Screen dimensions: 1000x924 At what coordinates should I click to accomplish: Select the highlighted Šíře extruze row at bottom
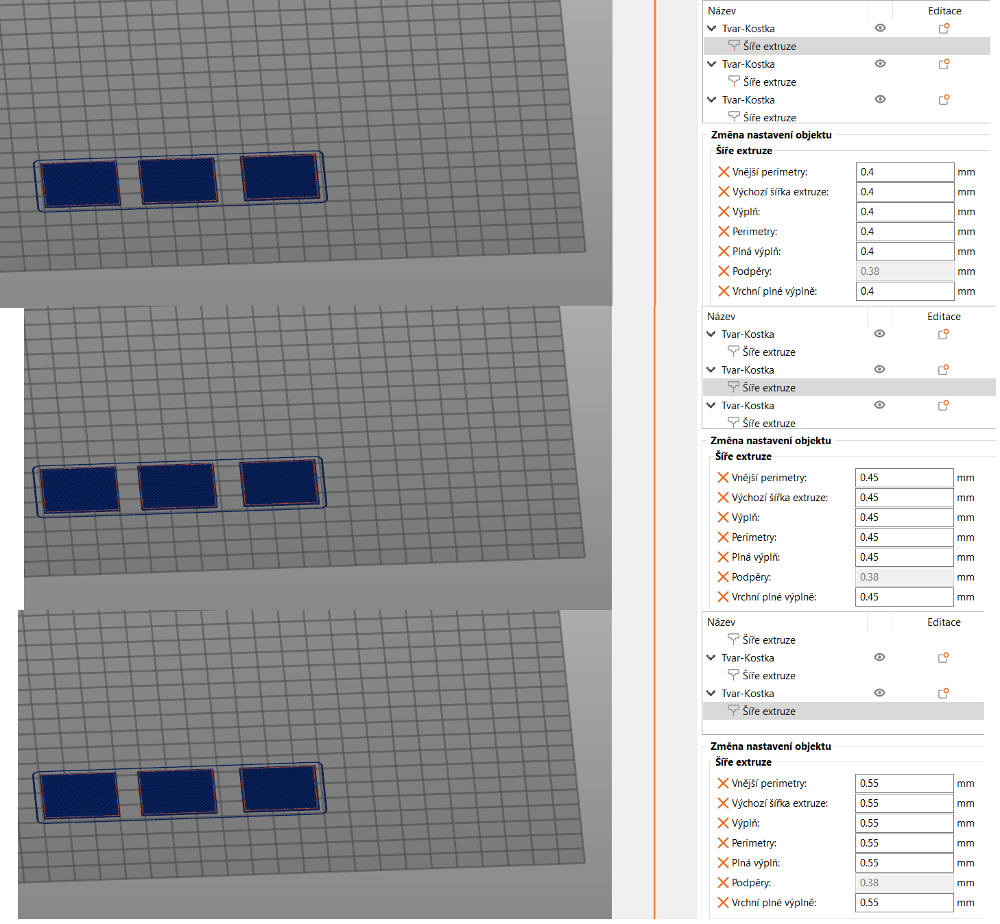coord(769,712)
